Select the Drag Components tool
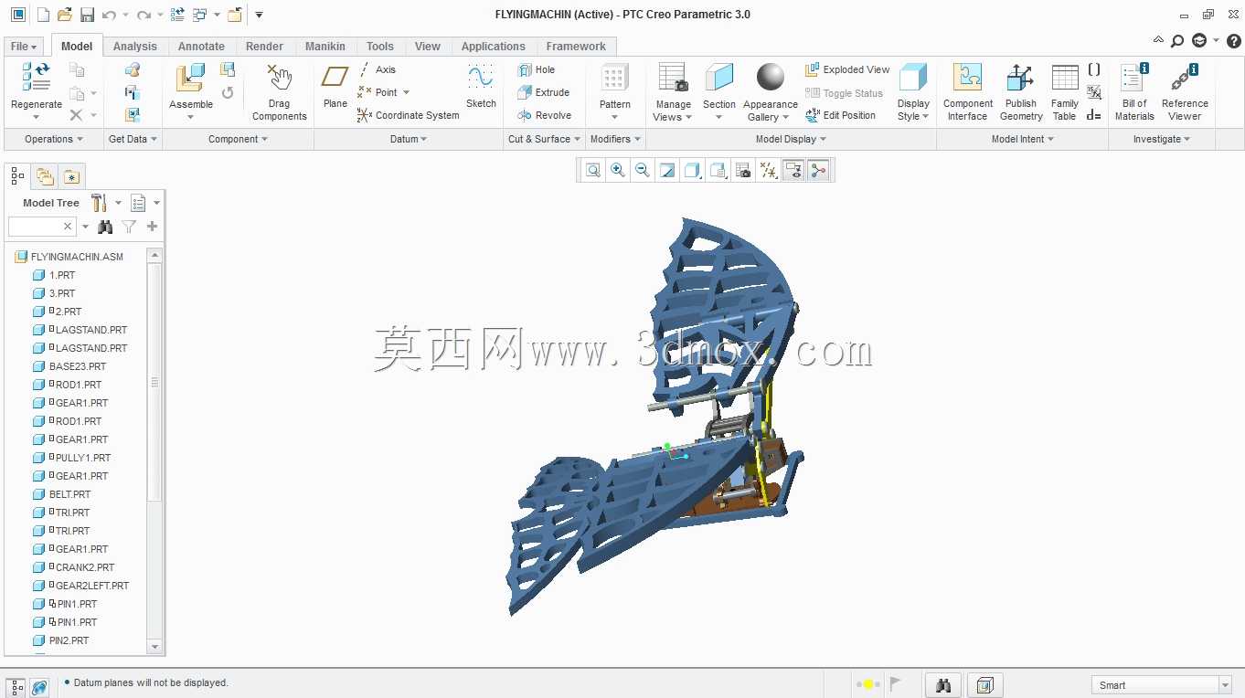Viewport: 1245px width, 698px height. (x=279, y=92)
